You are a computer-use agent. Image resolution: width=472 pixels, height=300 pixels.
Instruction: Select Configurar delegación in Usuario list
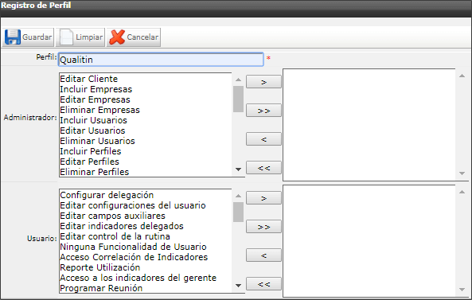(x=107, y=195)
